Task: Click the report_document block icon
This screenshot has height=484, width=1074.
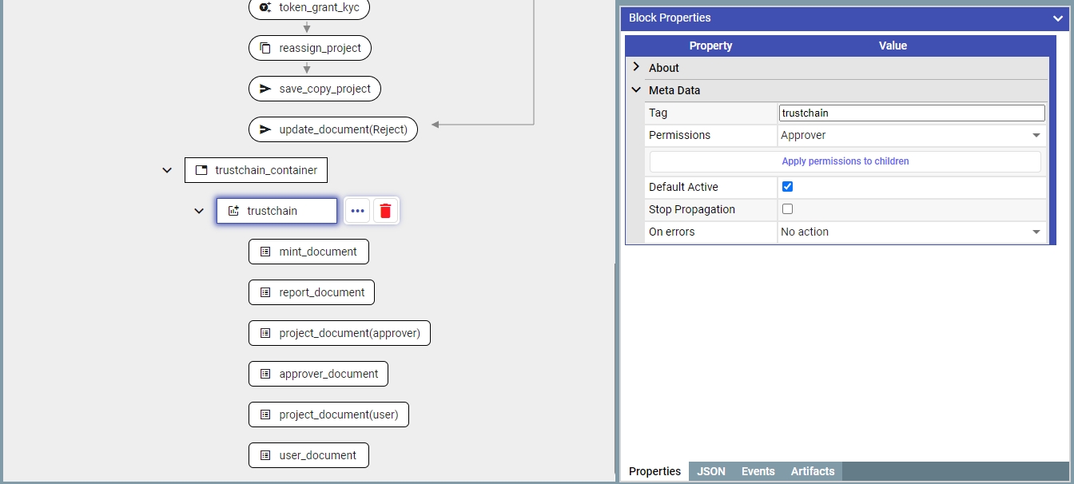Action: point(265,292)
